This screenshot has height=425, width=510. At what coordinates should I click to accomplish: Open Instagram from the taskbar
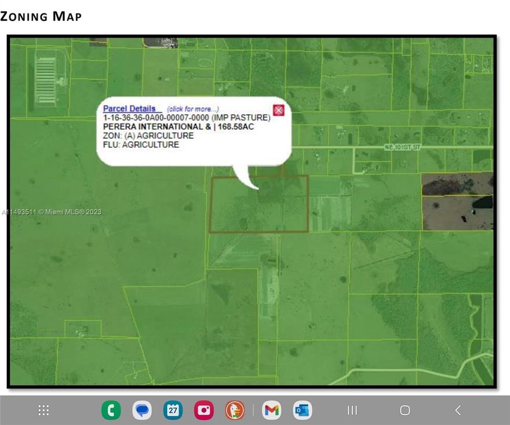[203, 410]
